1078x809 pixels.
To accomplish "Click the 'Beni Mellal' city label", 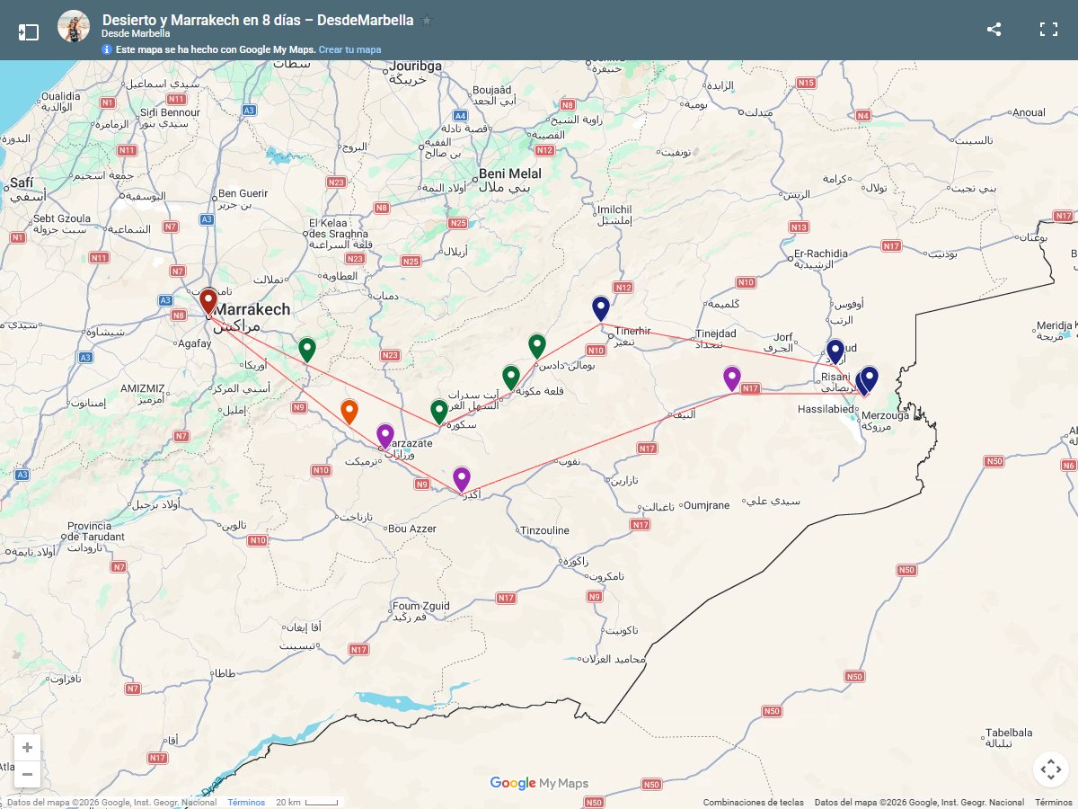I will click(510, 173).
